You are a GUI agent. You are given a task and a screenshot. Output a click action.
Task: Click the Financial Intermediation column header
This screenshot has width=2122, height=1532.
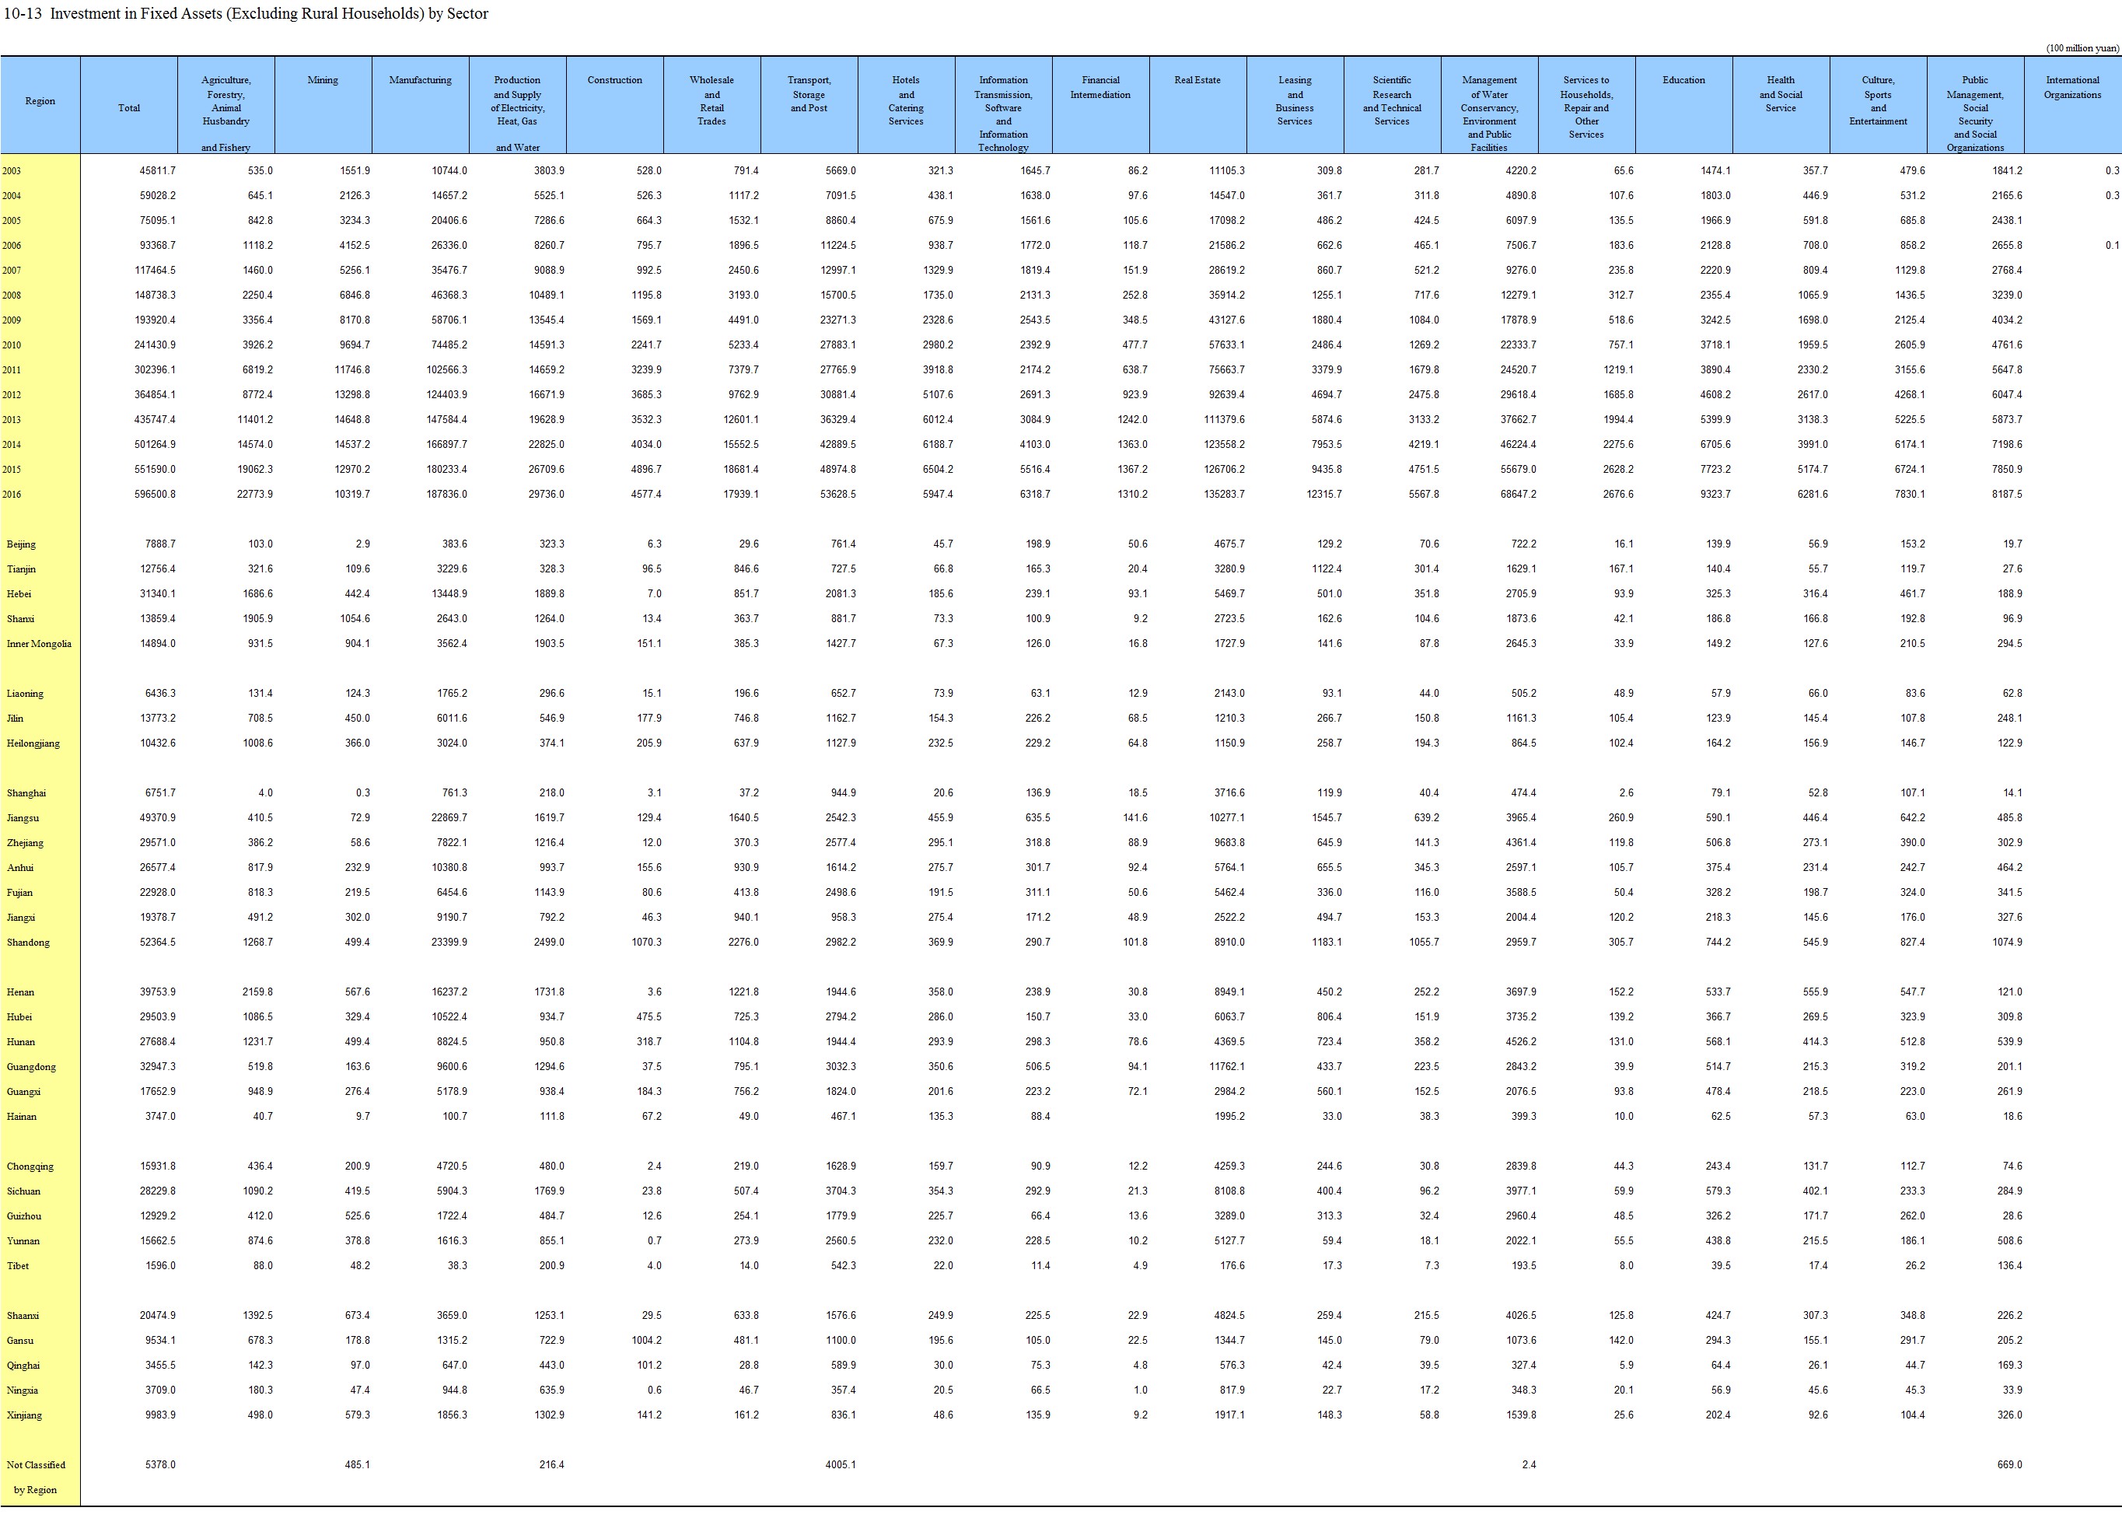pos(1100,87)
